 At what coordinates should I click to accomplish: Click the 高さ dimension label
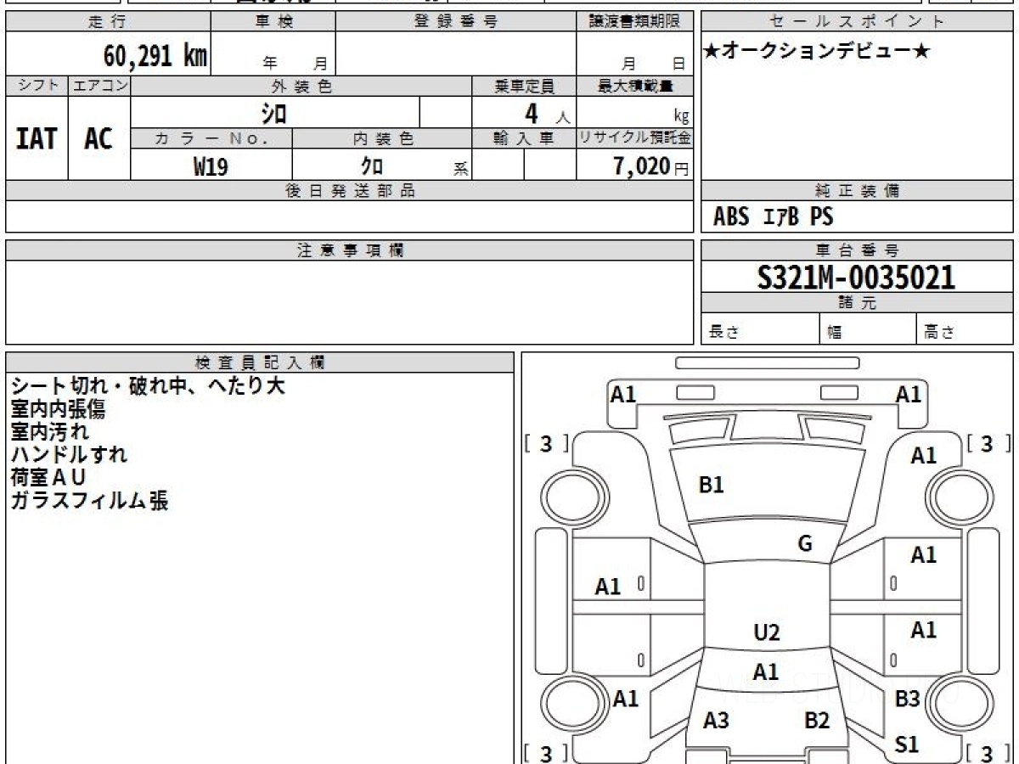pos(941,332)
